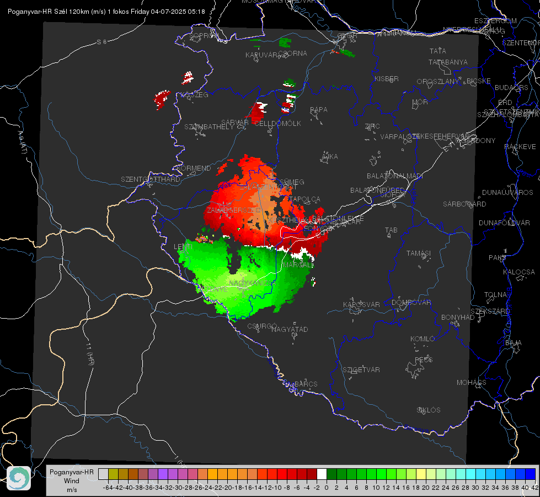Click the KAPUVÁR city label
540x497 pixels.
[261, 55]
